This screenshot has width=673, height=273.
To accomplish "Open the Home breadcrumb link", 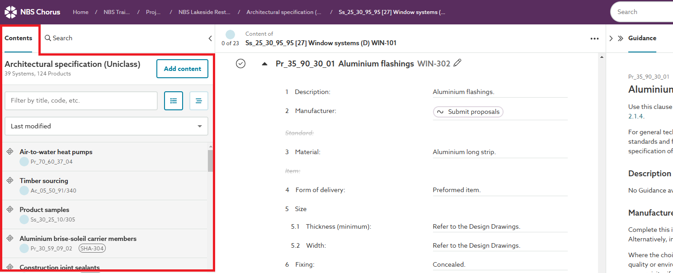I will (x=80, y=12).
